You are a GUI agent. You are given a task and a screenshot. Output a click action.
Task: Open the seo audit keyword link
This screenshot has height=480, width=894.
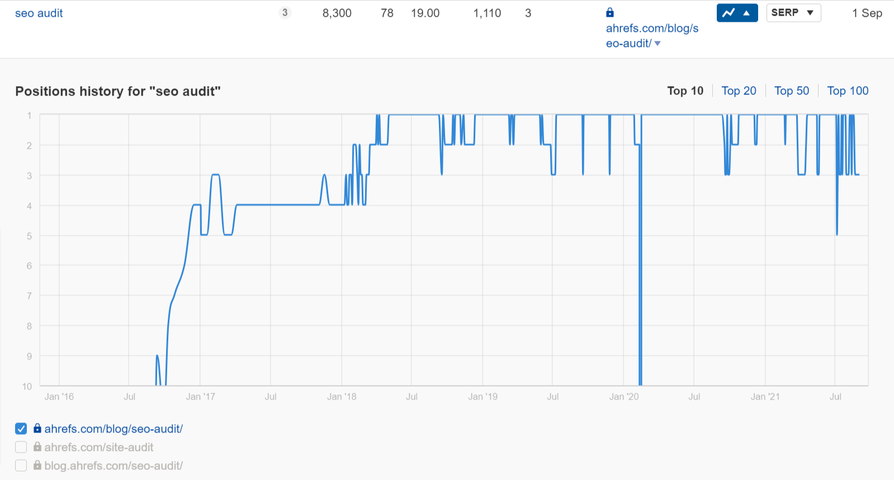pos(39,13)
